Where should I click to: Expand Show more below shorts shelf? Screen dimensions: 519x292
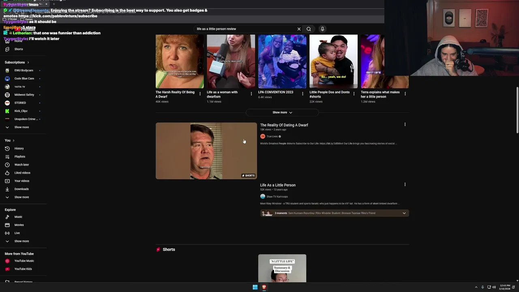(282, 112)
